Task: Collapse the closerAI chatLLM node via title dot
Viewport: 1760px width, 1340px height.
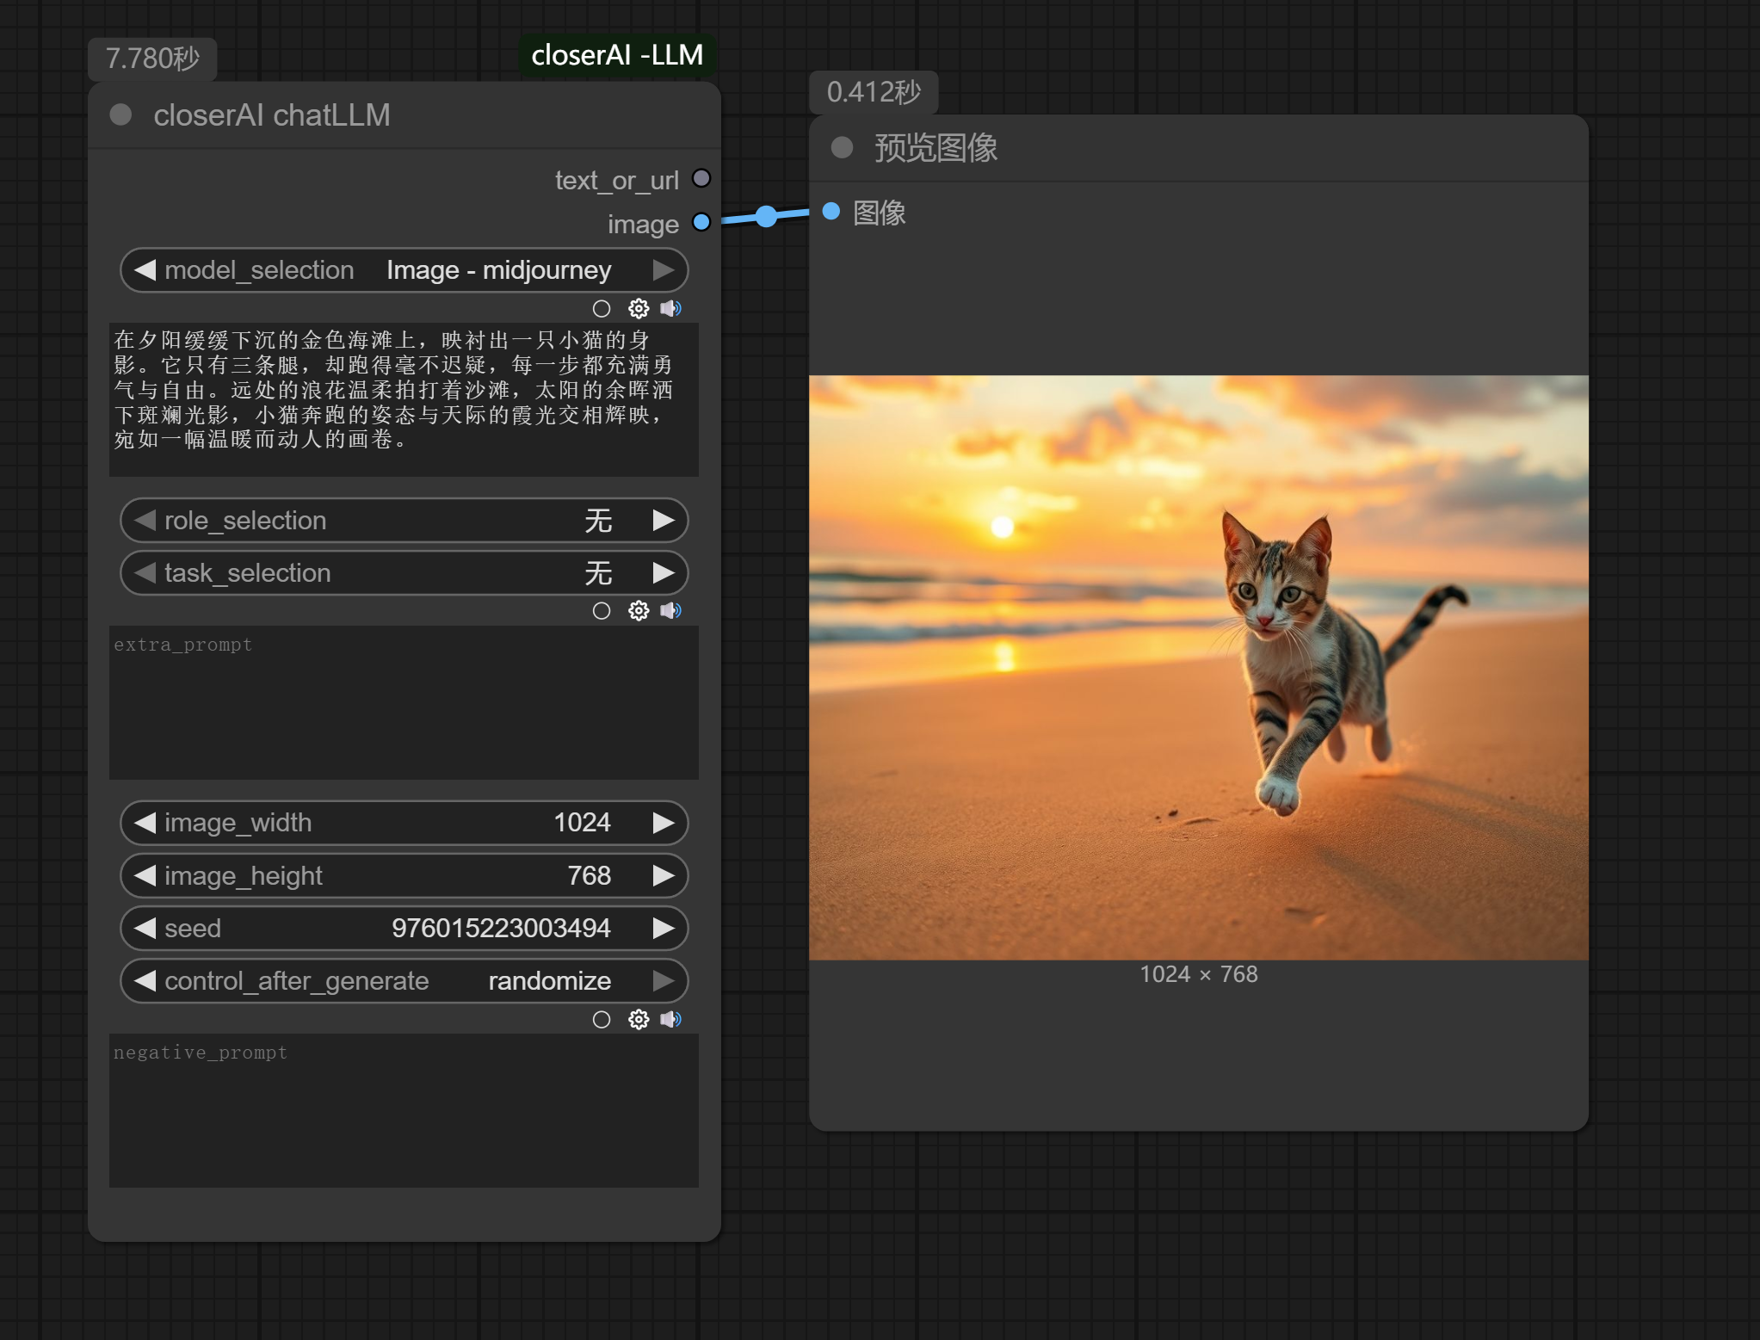Action: [121, 114]
